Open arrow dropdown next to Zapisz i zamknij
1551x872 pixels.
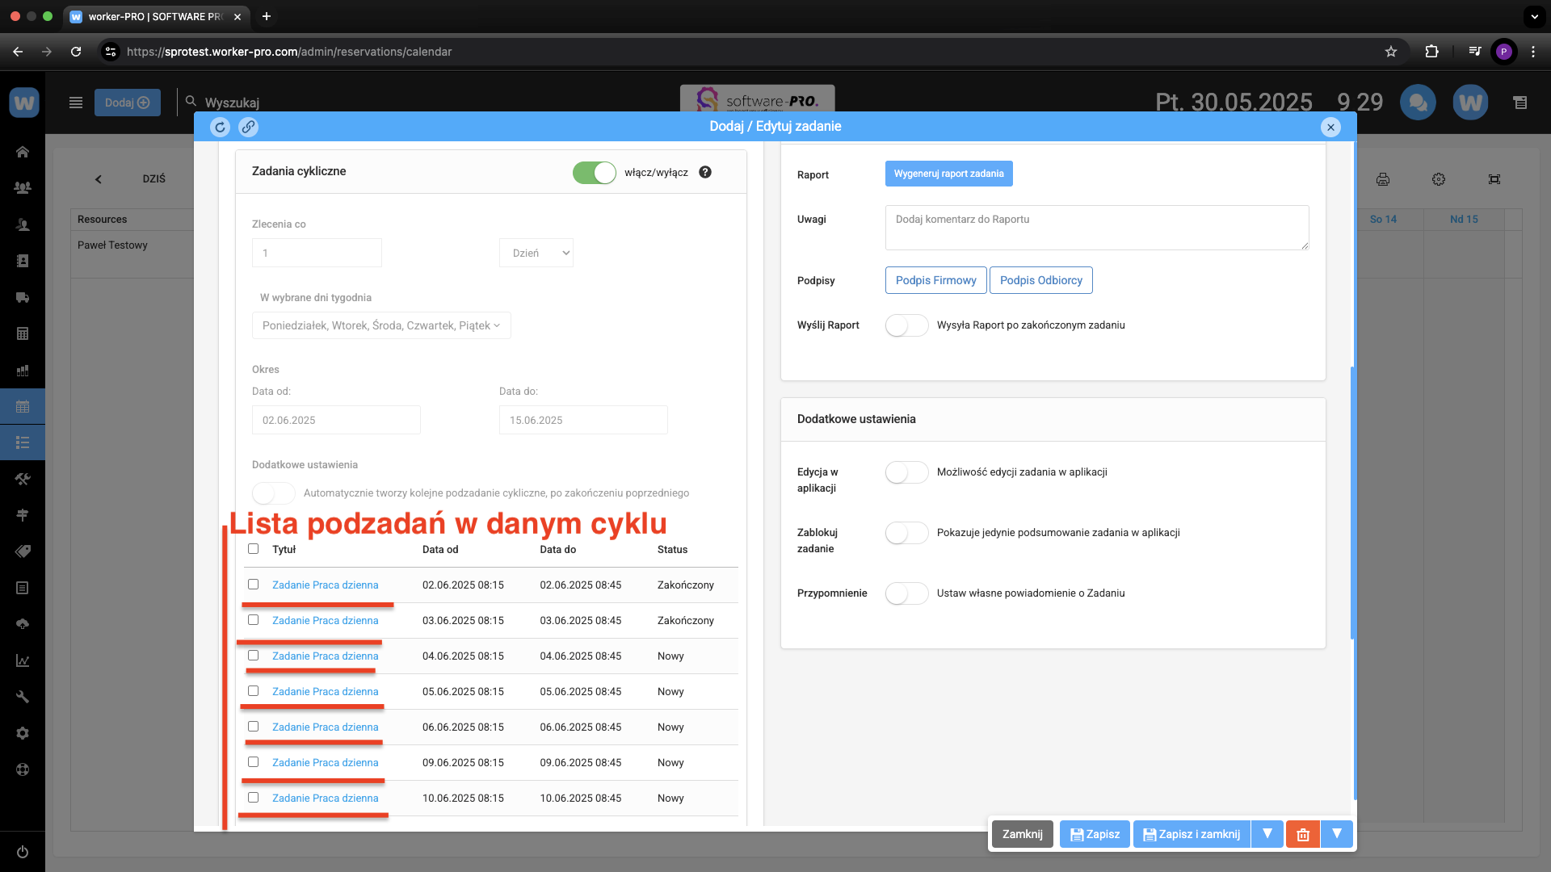(1267, 834)
